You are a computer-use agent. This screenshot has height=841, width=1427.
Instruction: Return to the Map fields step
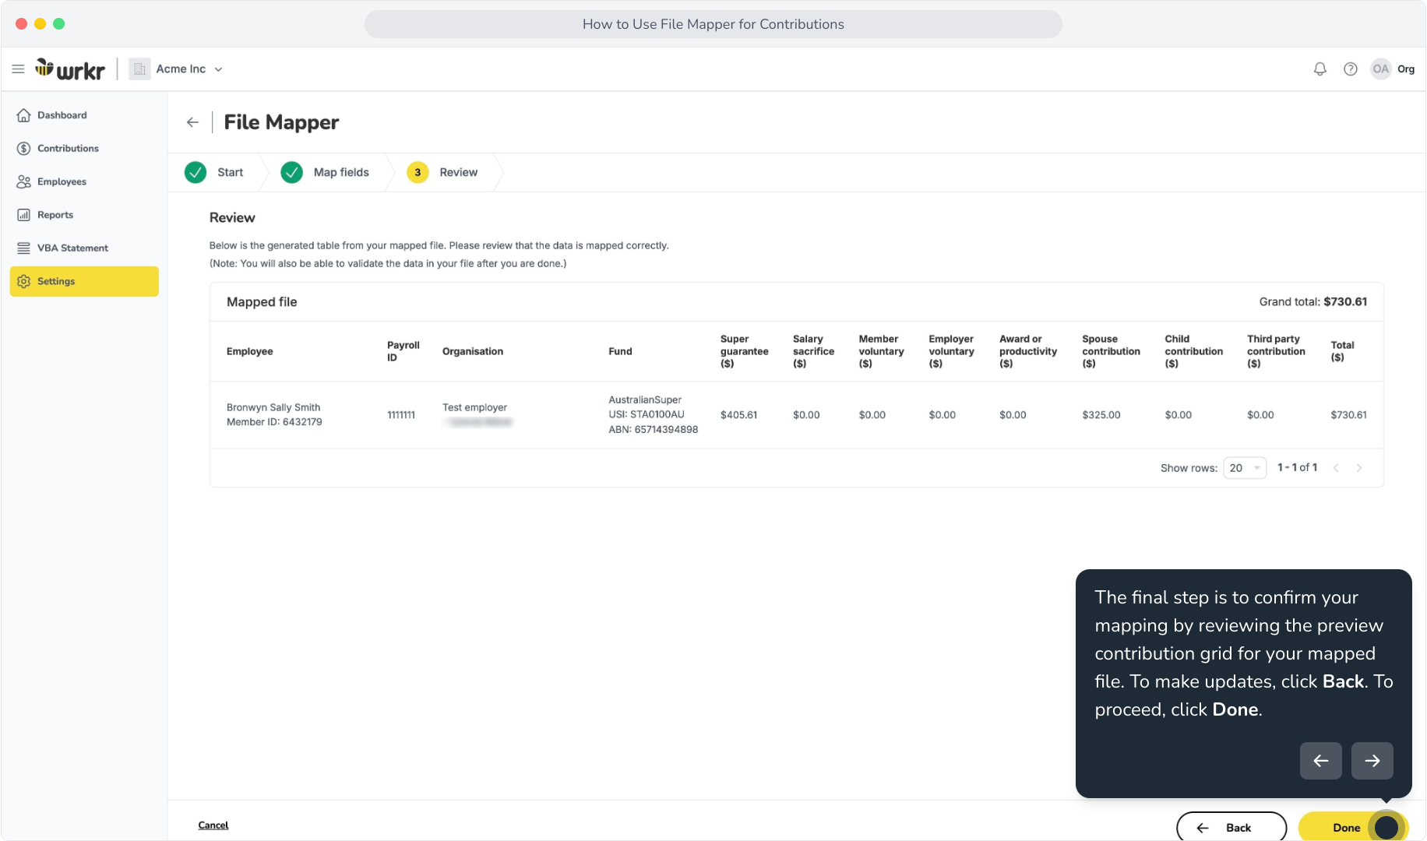(x=326, y=172)
